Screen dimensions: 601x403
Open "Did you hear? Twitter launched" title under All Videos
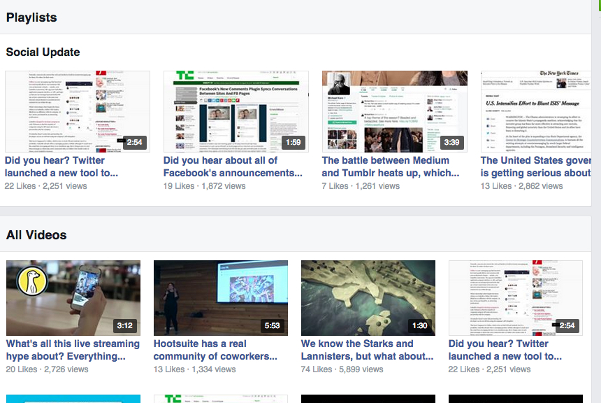(505, 350)
